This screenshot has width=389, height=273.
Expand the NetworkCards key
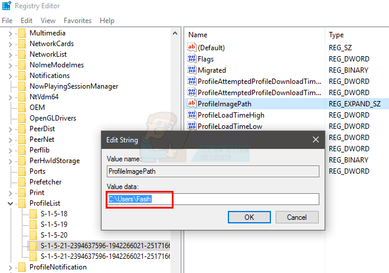tap(10, 44)
